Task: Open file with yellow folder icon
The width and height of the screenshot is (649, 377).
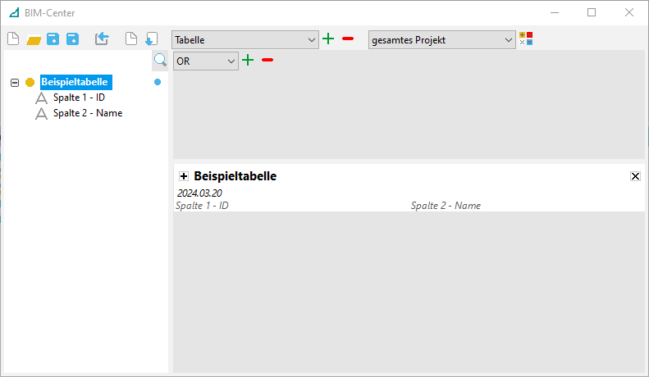Action: click(x=34, y=39)
